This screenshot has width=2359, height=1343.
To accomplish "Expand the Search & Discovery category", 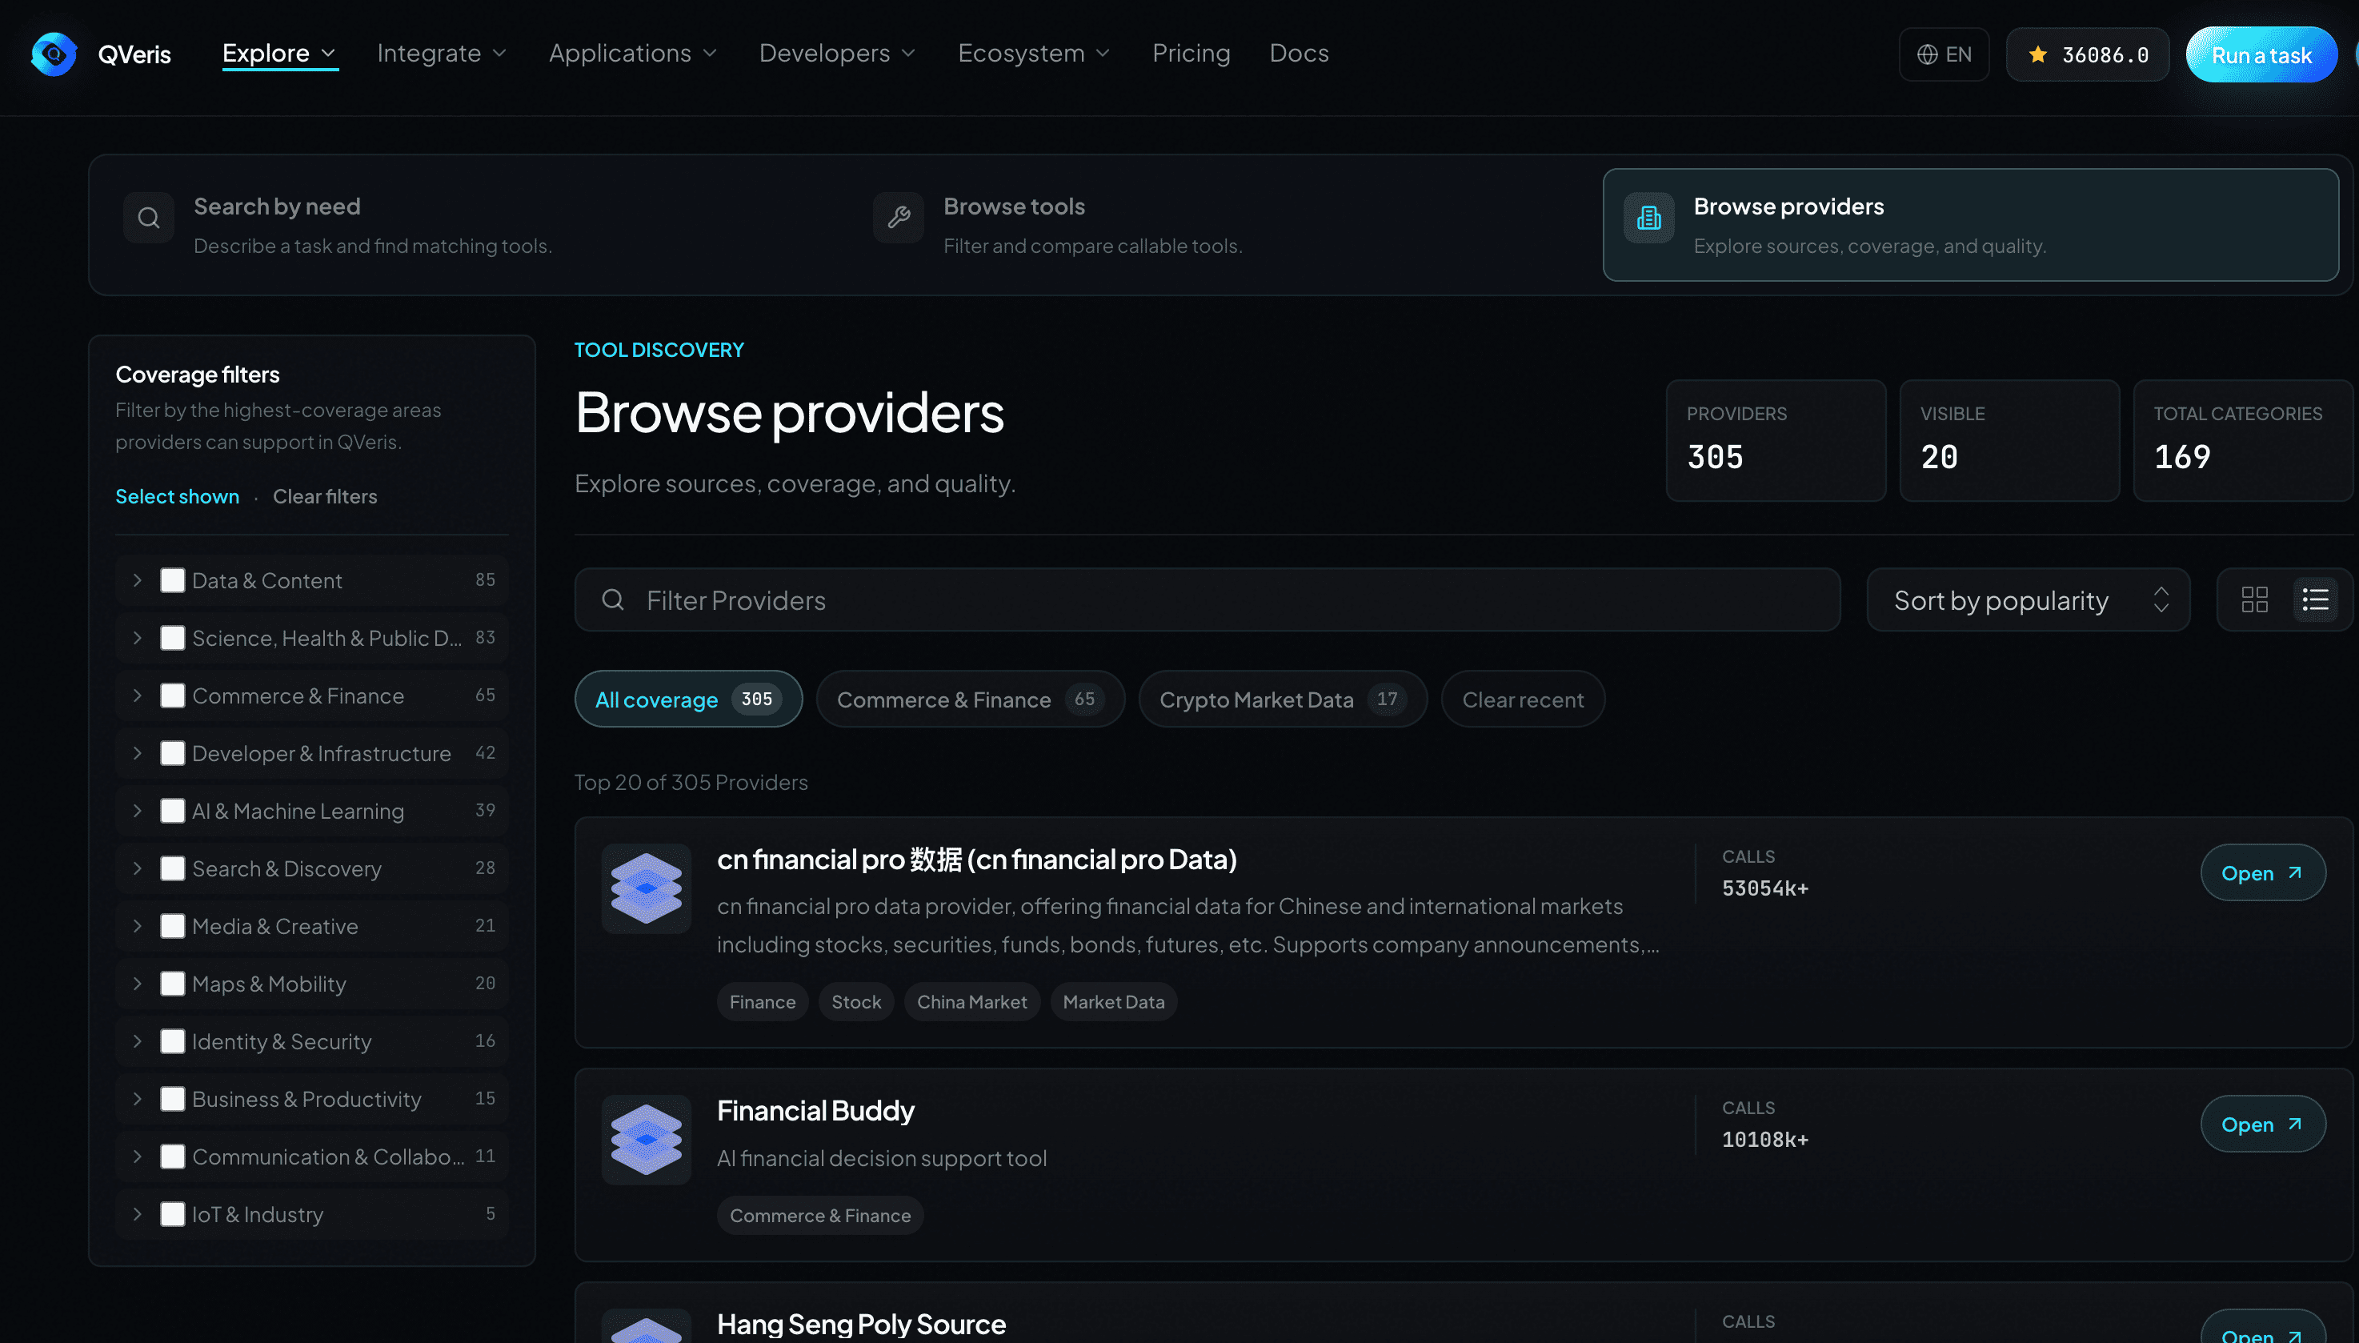I will (x=138, y=869).
